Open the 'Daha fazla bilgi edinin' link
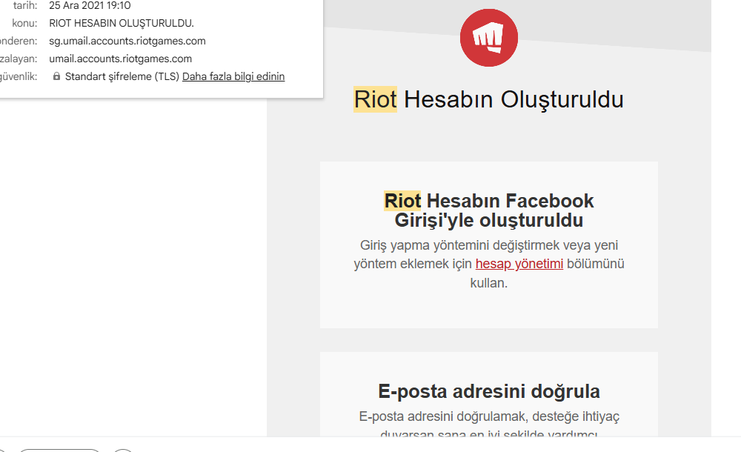This screenshot has width=741, height=452. tap(233, 76)
